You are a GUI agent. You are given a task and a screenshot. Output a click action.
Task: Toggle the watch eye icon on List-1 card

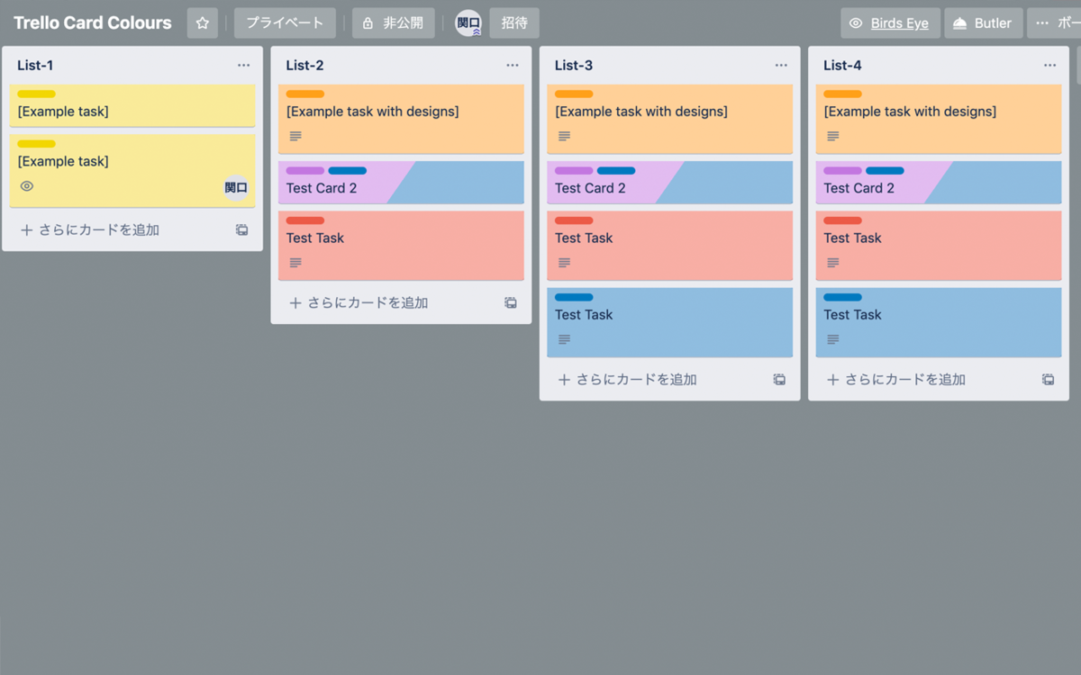tap(27, 186)
